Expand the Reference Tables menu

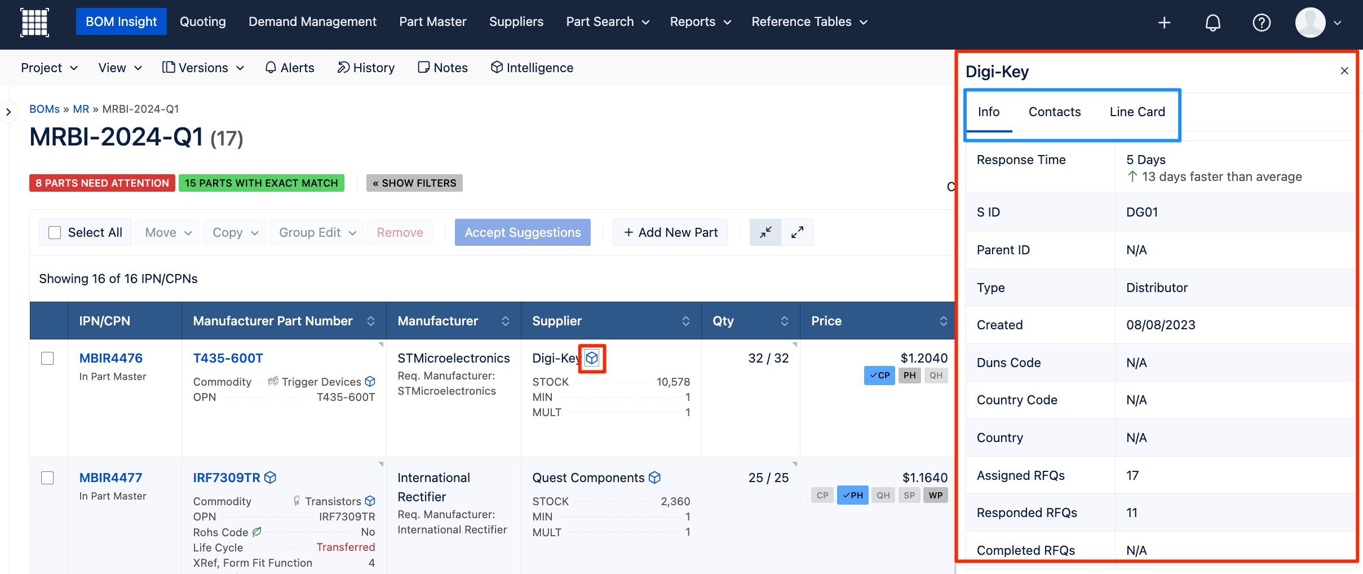point(809,22)
